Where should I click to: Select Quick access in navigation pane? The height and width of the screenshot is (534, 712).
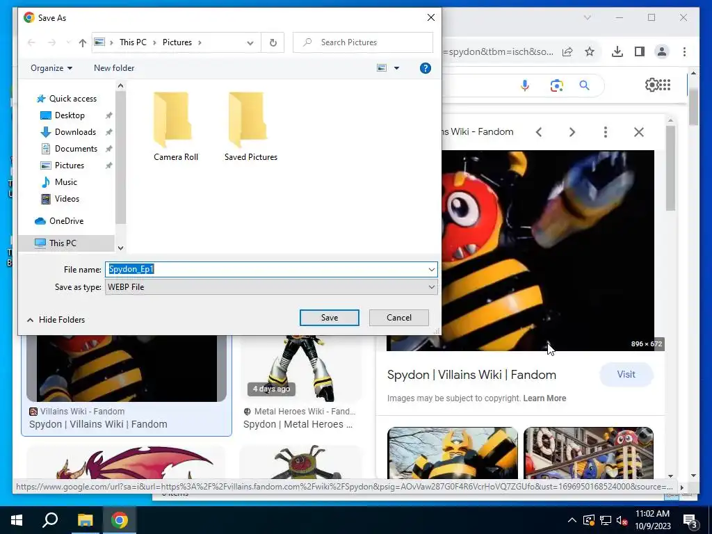[x=67, y=99]
